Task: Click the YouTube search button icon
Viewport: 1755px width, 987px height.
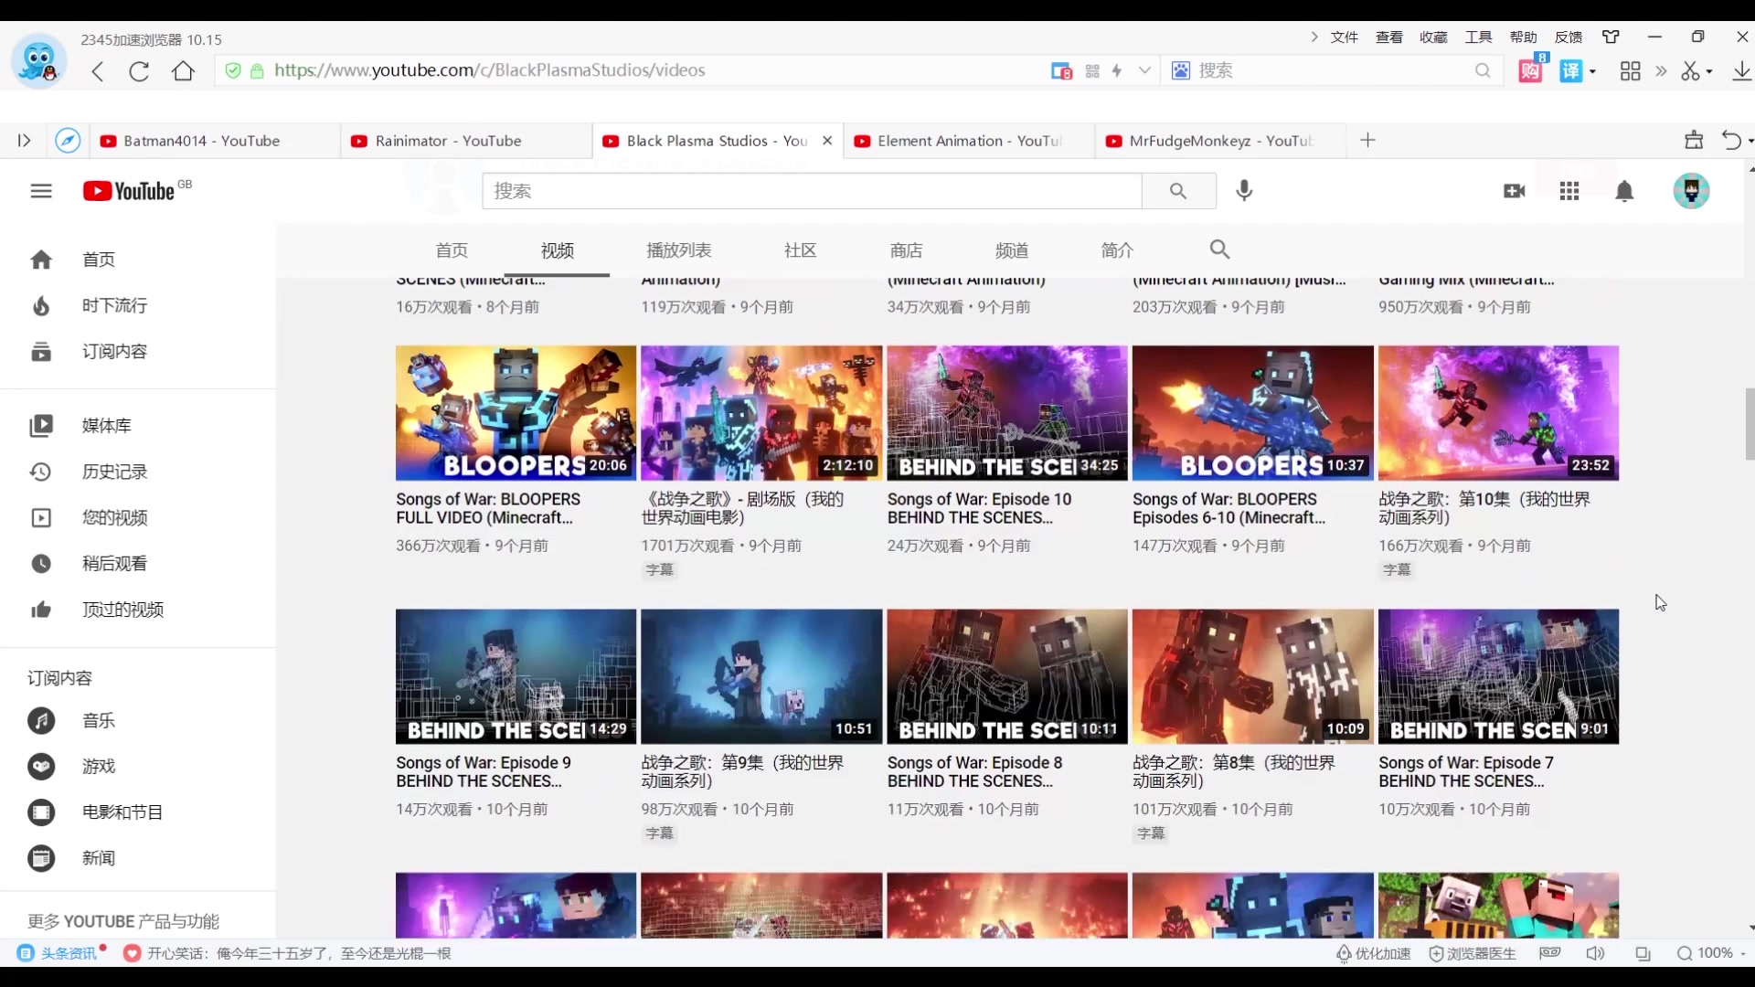Action: pyautogui.click(x=1178, y=191)
